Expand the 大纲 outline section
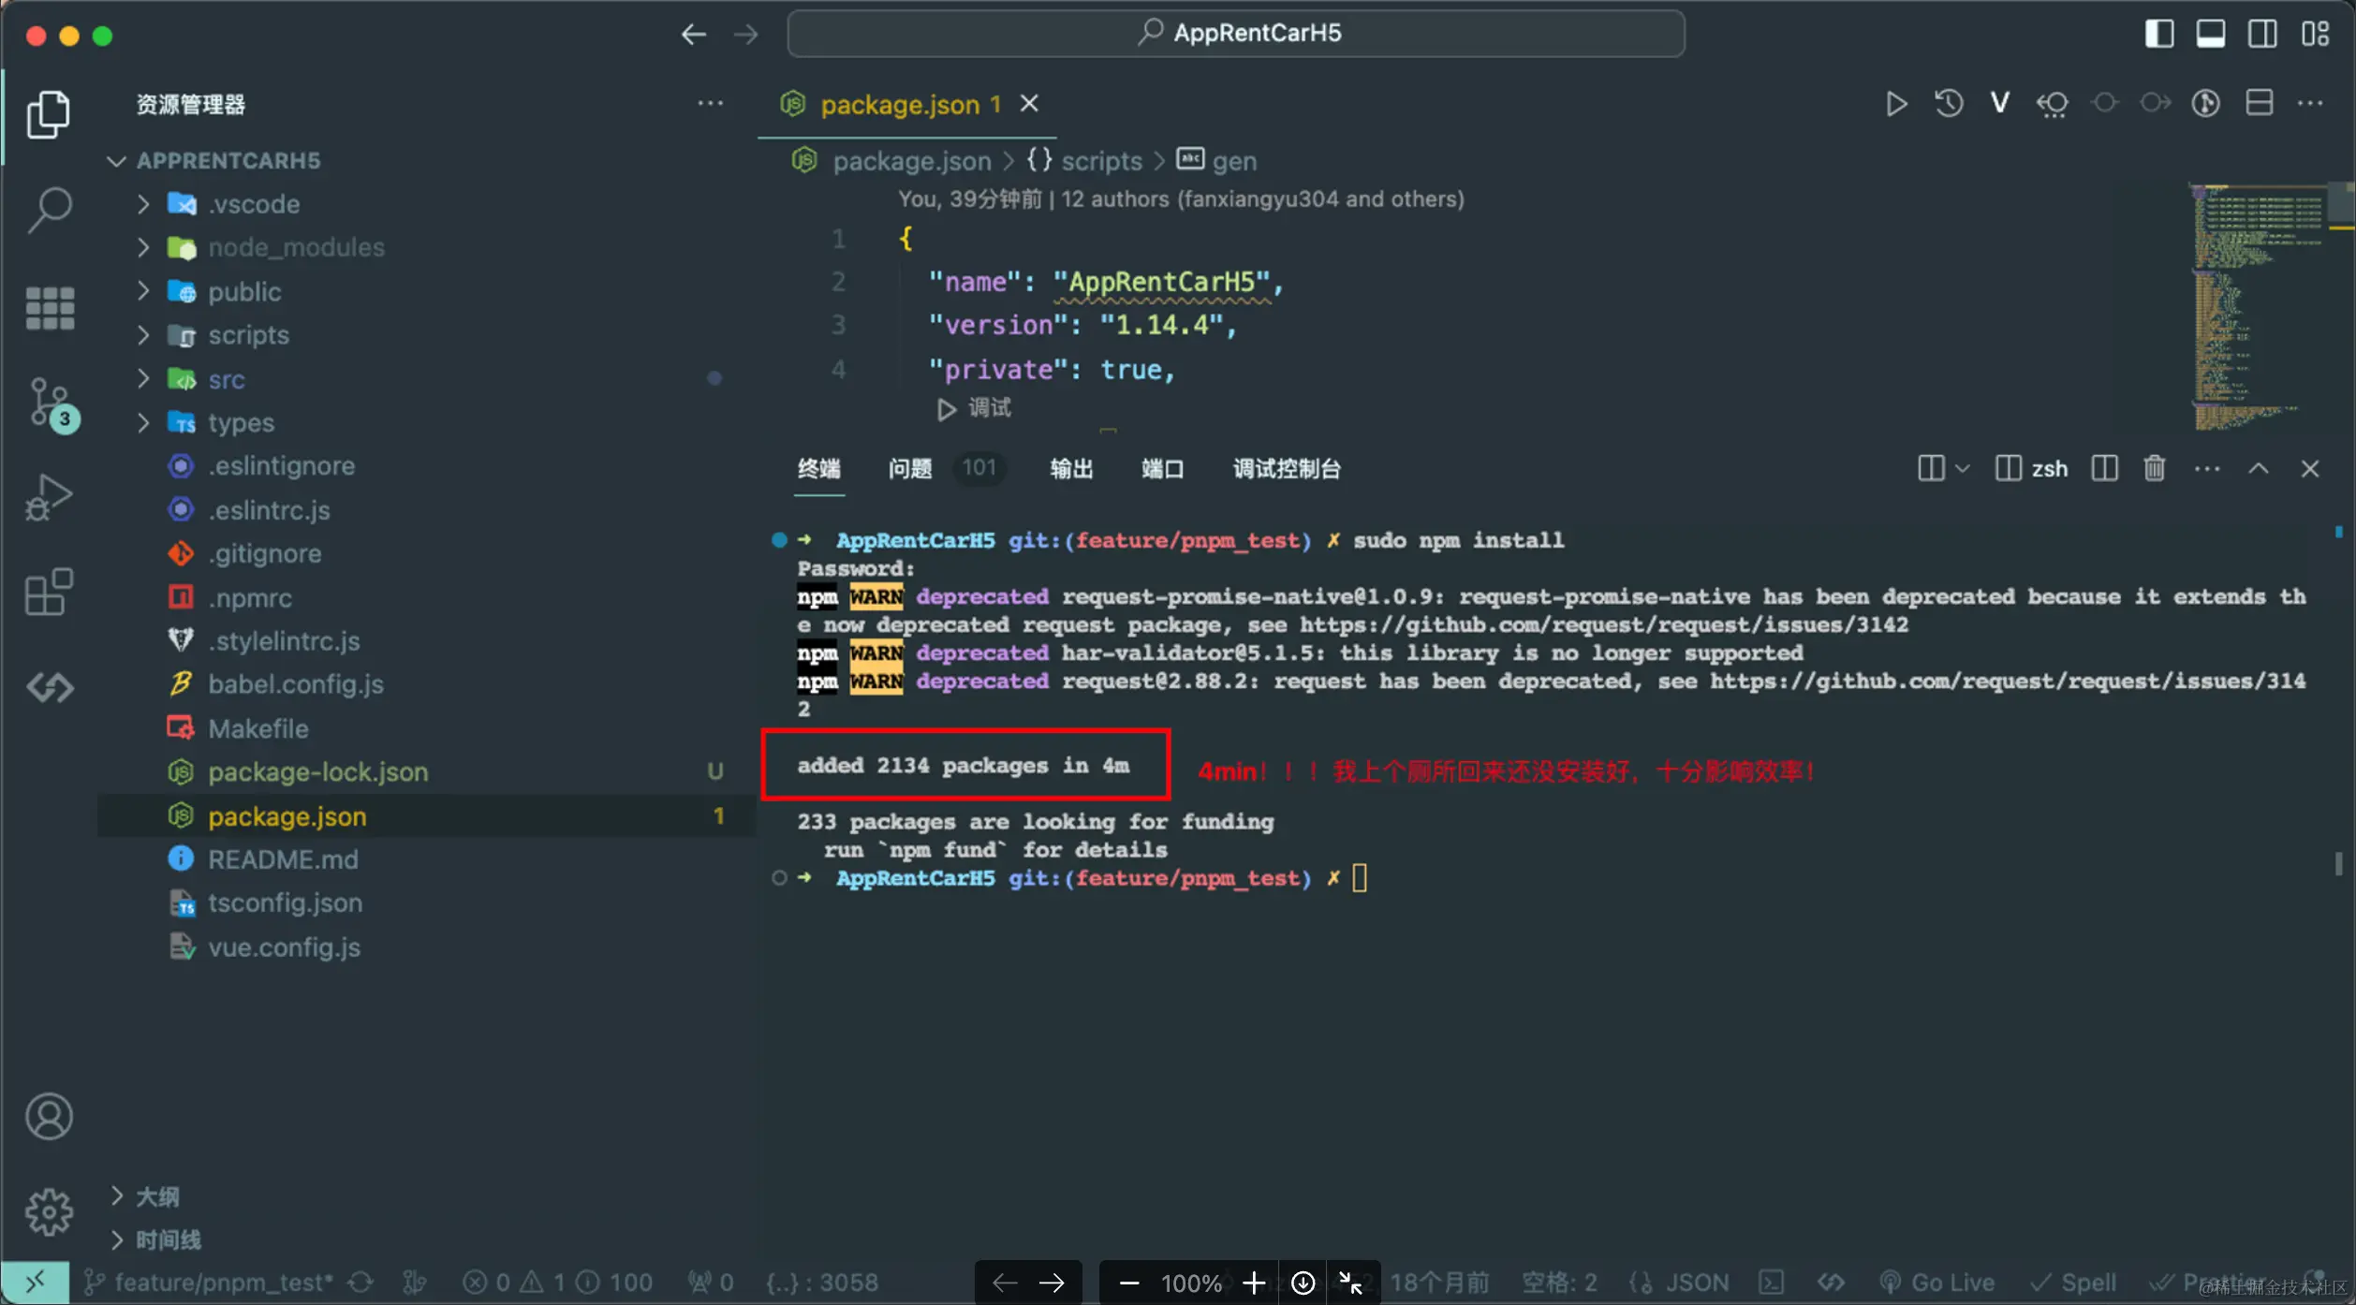This screenshot has width=2356, height=1305. click(157, 1196)
